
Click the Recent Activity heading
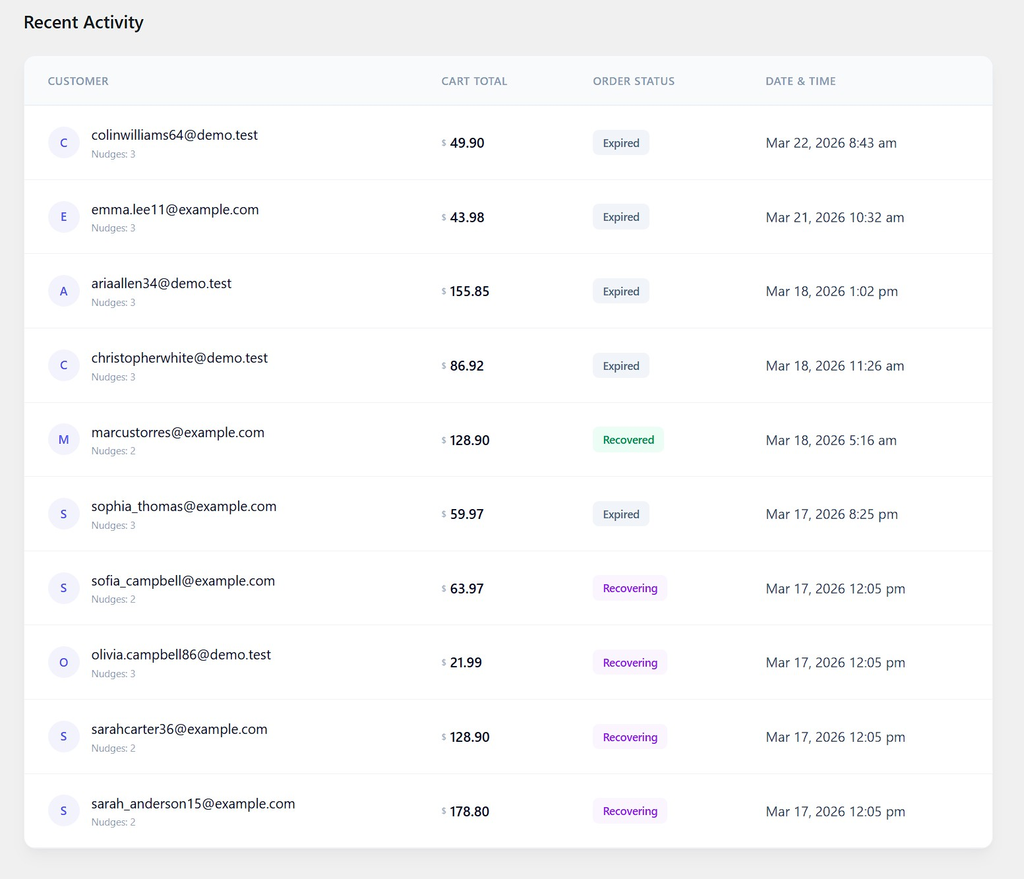(84, 22)
